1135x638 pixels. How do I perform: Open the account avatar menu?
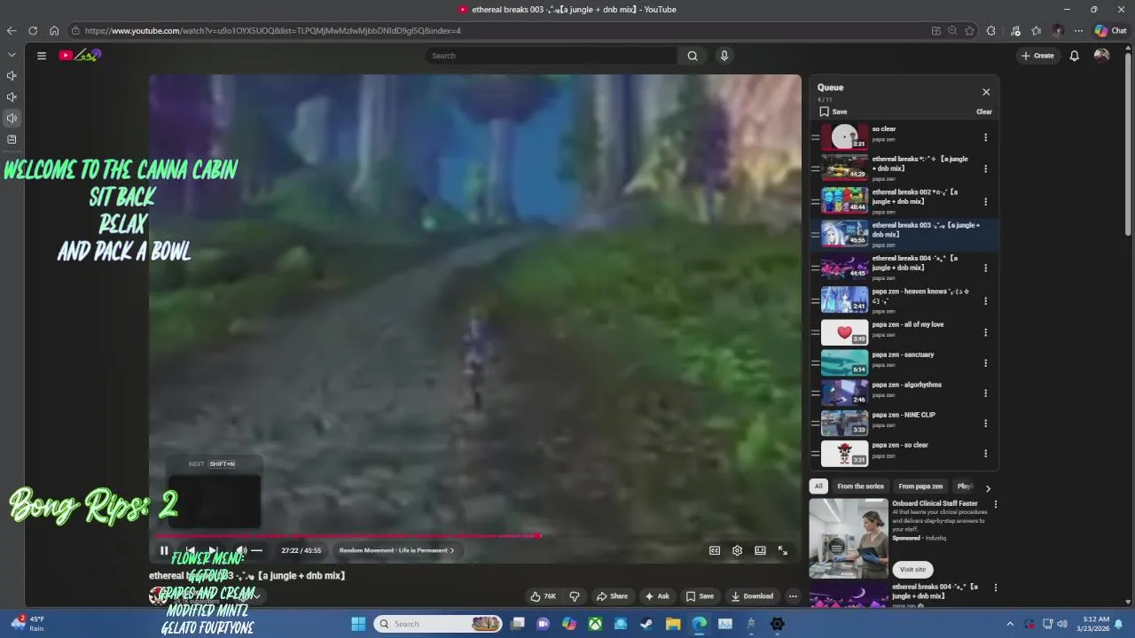(1101, 56)
